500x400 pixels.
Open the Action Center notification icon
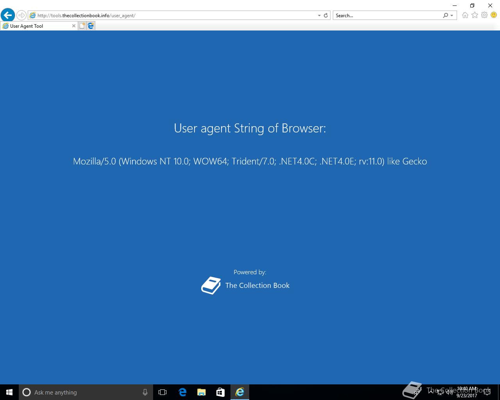(x=487, y=392)
